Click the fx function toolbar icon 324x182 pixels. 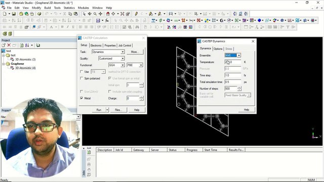tap(107, 20)
